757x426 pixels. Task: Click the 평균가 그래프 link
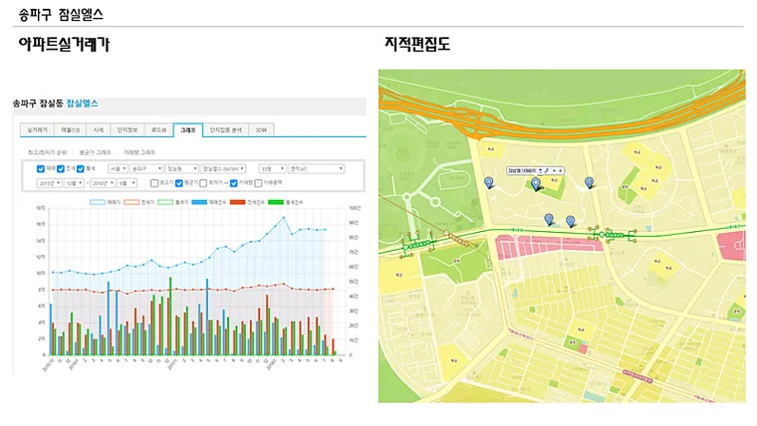[x=95, y=152]
